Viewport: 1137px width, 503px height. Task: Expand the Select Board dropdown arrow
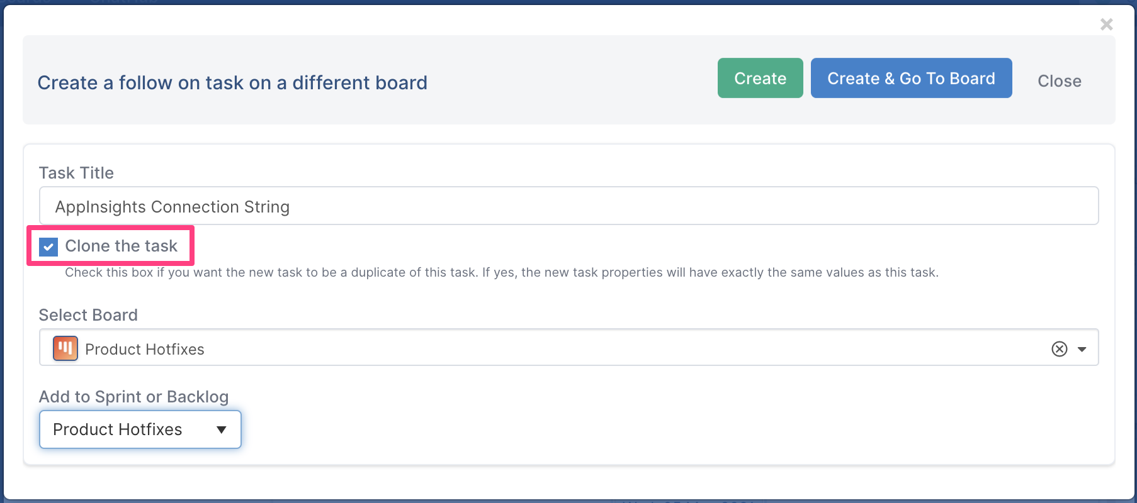click(1082, 349)
